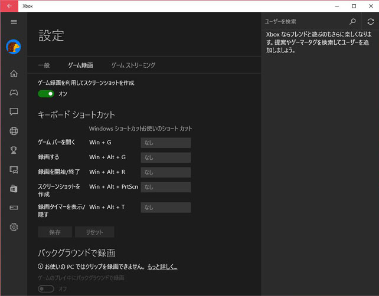
Task: Click custom shortcut field for ゲーム バーを開く
Action: pyautogui.click(x=166, y=143)
